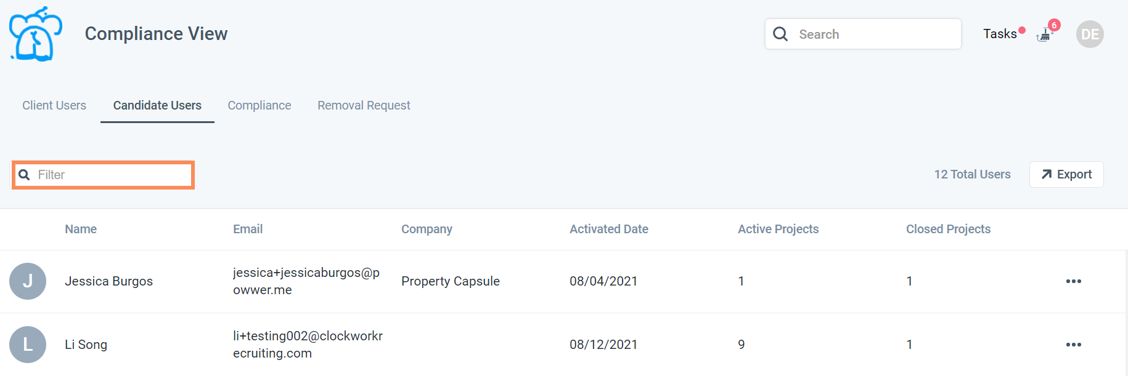This screenshot has width=1128, height=376.
Task: Click Jessica Burgos's J avatar
Action: [28, 281]
